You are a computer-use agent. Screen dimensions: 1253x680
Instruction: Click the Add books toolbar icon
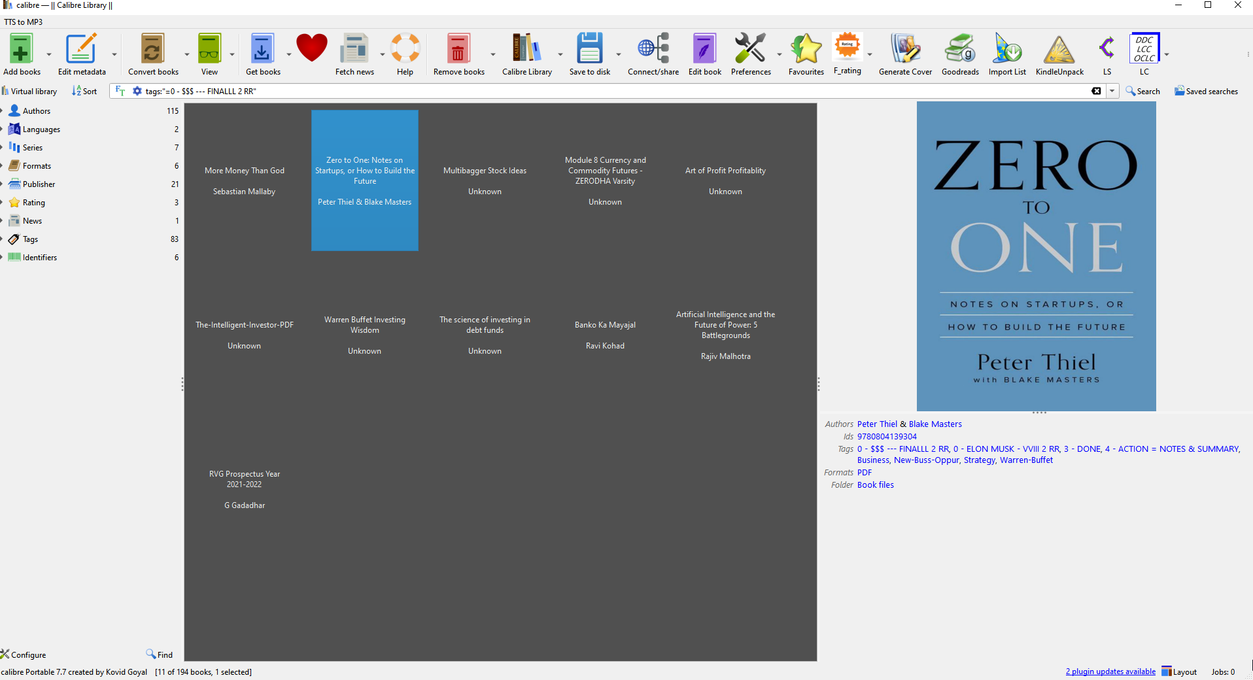click(21, 48)
